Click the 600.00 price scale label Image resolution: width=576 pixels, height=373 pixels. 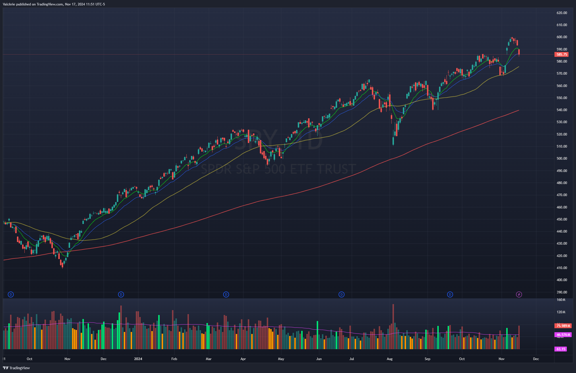point(562,37)
